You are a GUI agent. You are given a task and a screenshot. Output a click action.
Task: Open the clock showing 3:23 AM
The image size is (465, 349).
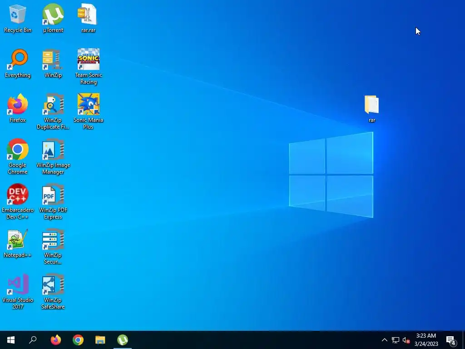(x=426, y=340)
